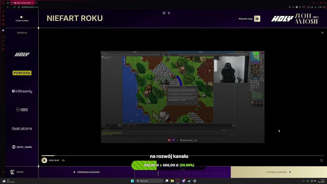Click the snapshot toolbar icon
This screenshot has height=184, width=327.
point(293,7)
